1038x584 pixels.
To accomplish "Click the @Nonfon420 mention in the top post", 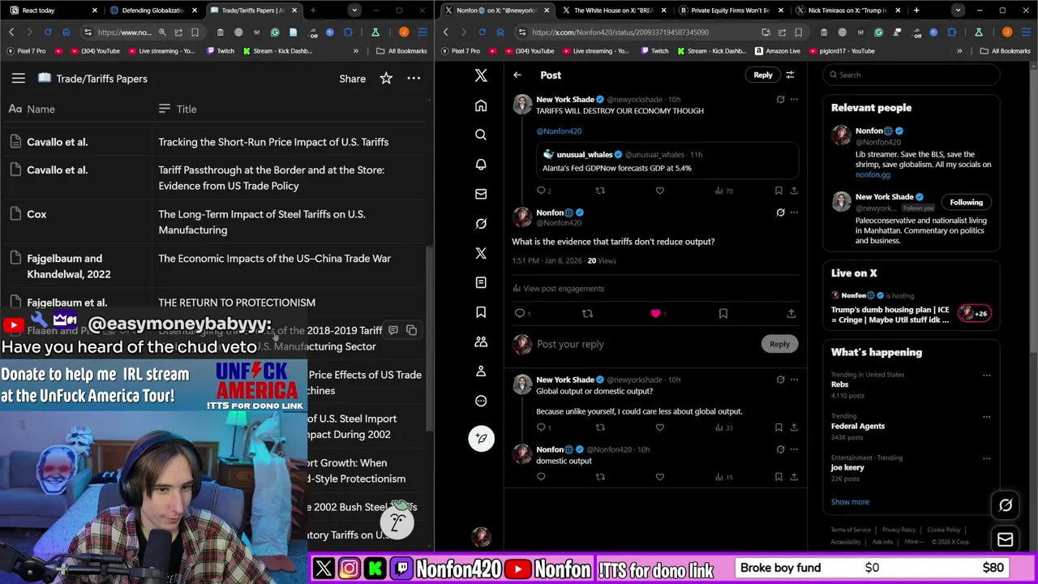I will point(559,131).
